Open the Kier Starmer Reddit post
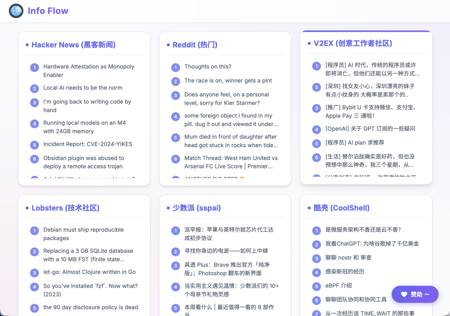 (227, 99)
